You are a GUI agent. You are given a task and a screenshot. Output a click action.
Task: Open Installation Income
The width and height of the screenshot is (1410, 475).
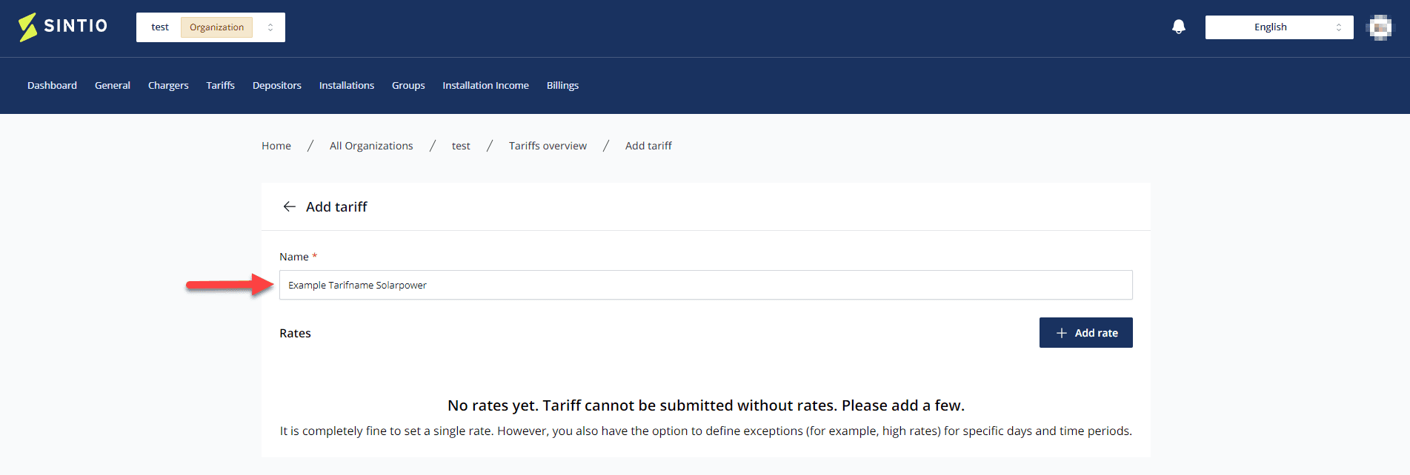(x=485, y=85)
